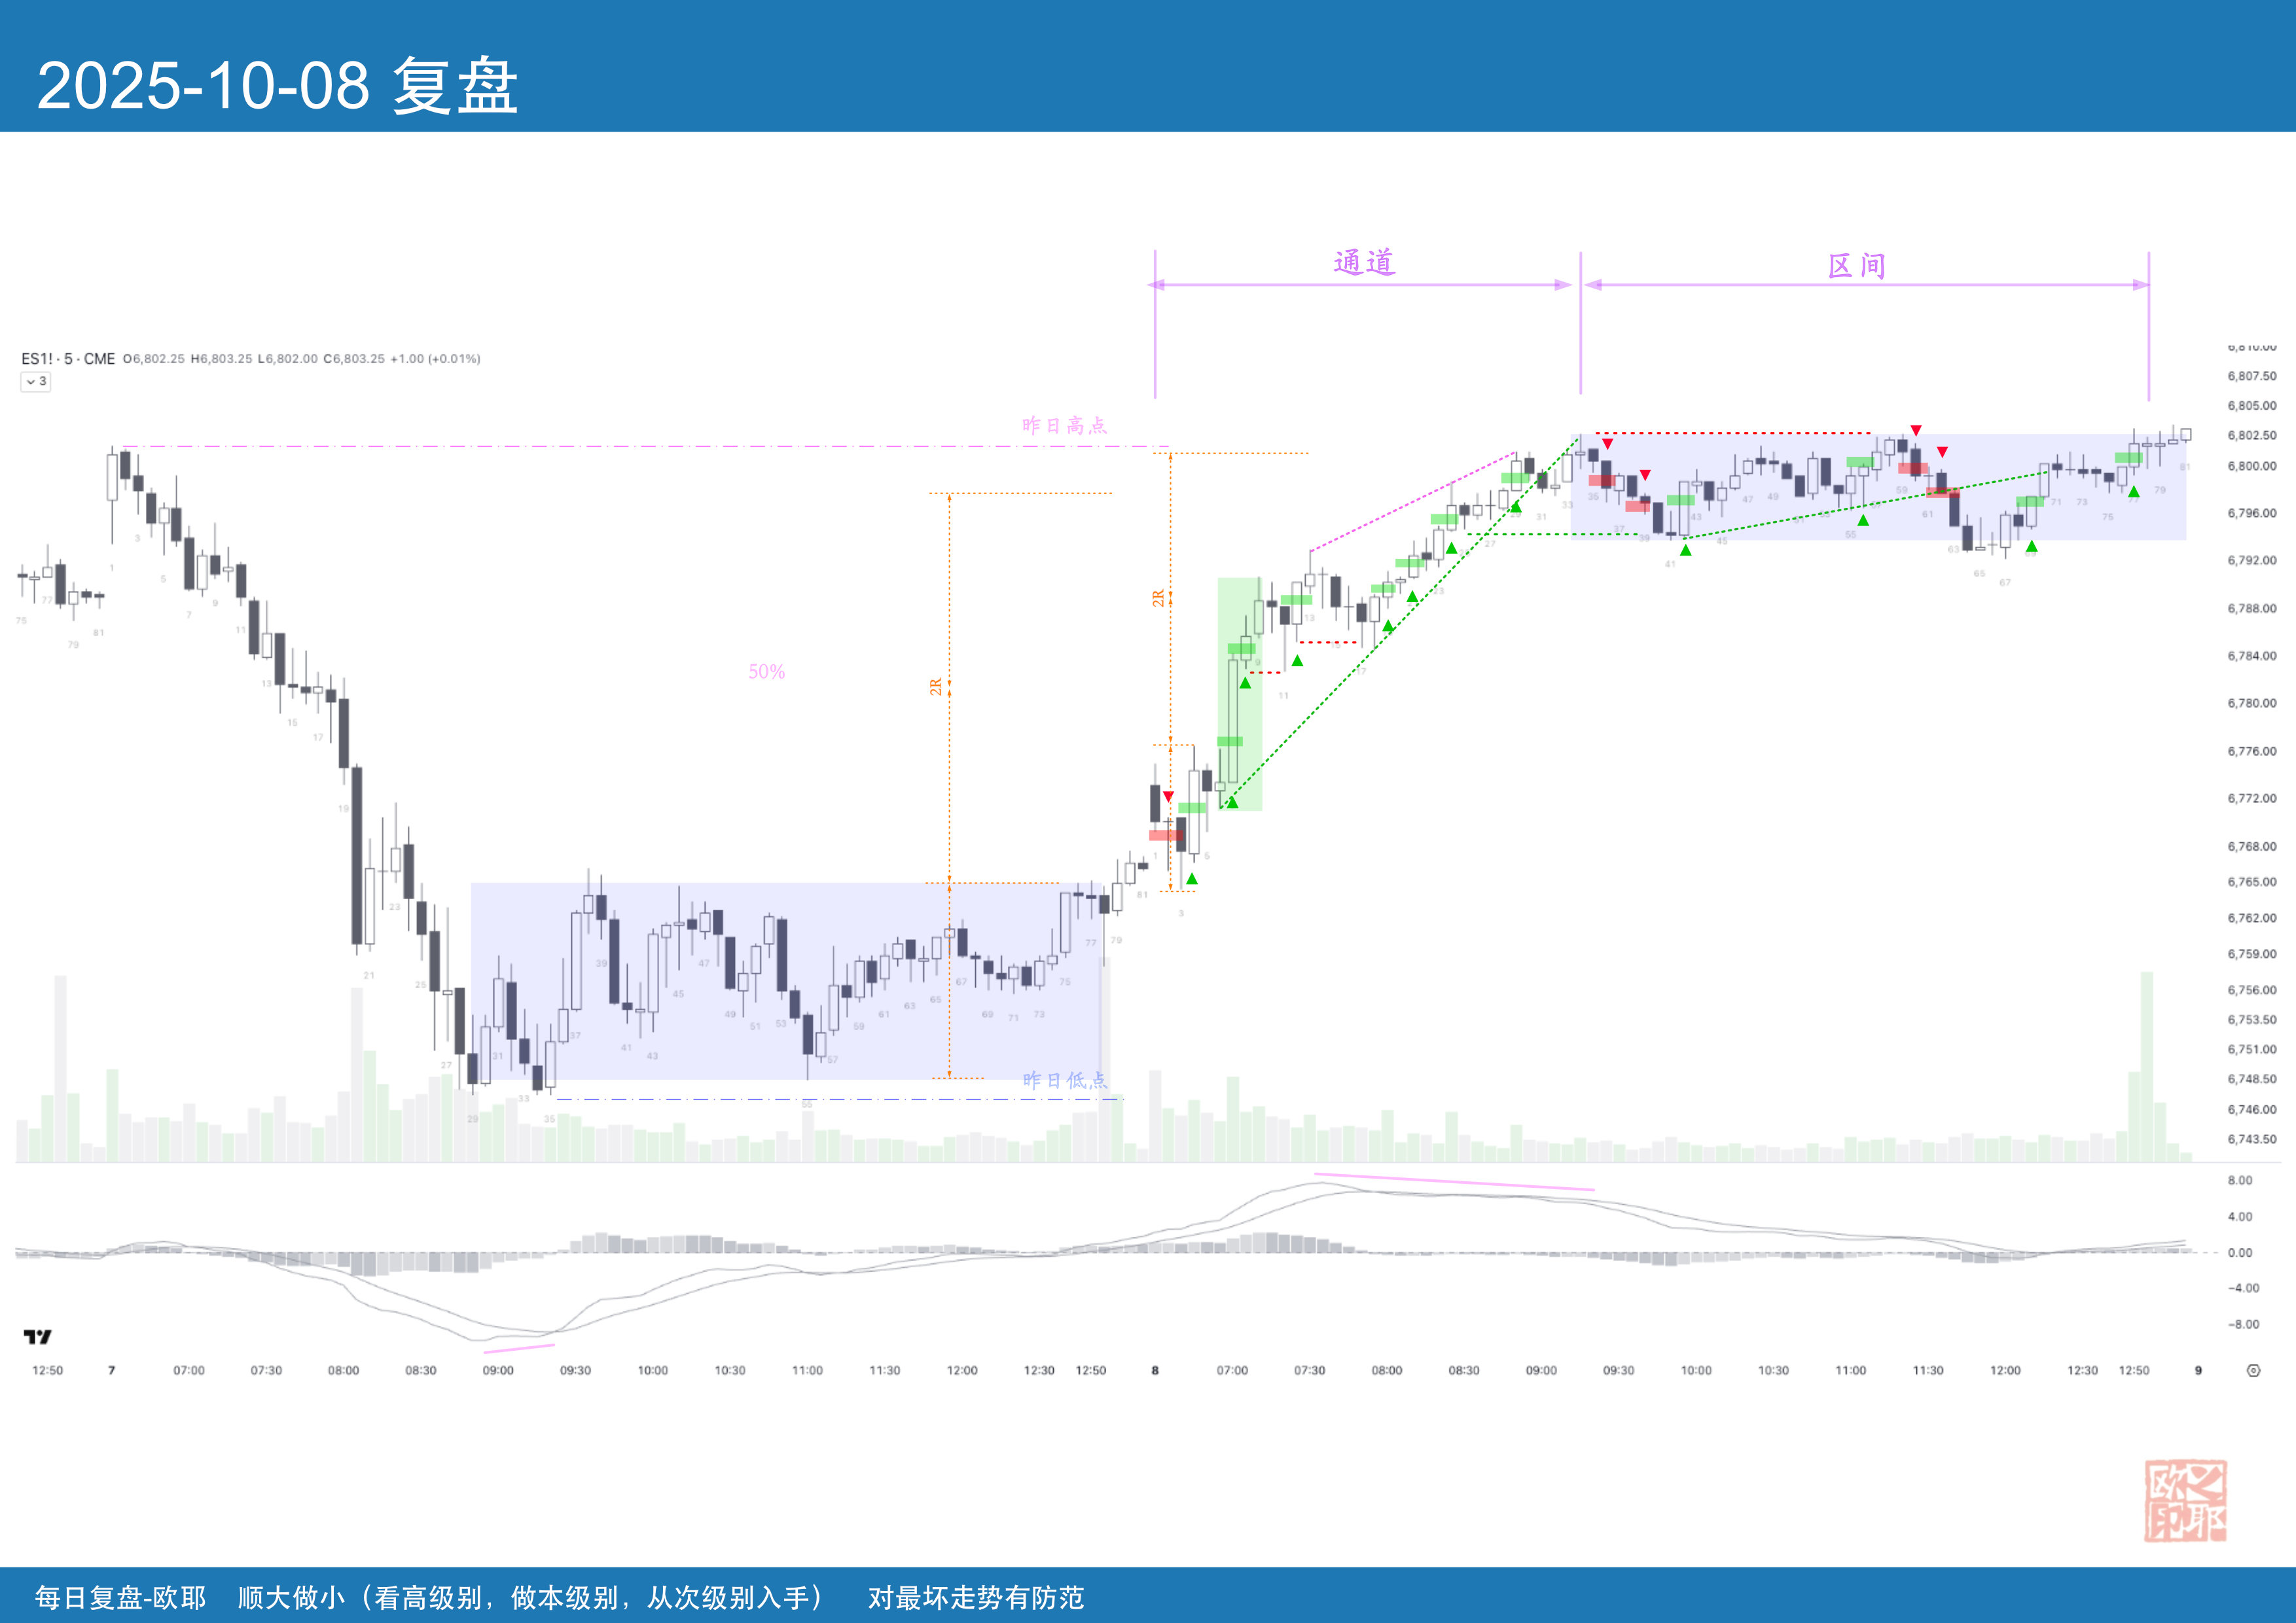2296x1623 pixels.
Task: Click the TradingView logo
Action: (37, 1336)
